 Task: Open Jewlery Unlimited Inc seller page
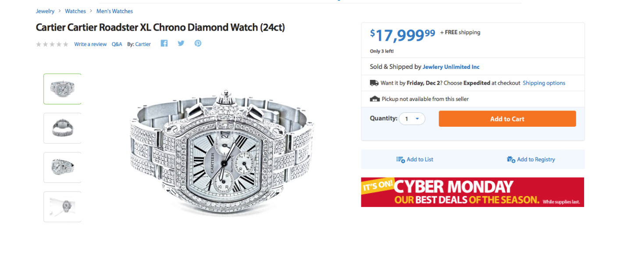point(451,67)
